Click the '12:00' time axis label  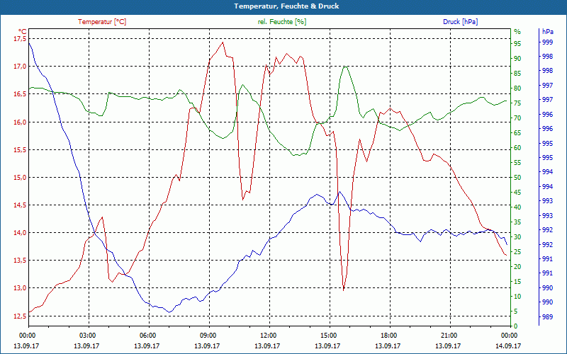click(269, 335)
